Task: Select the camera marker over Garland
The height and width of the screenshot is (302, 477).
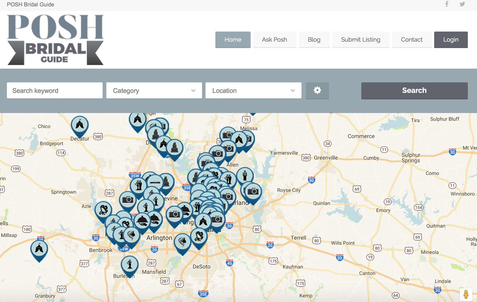Action: [x=253, y=193]
